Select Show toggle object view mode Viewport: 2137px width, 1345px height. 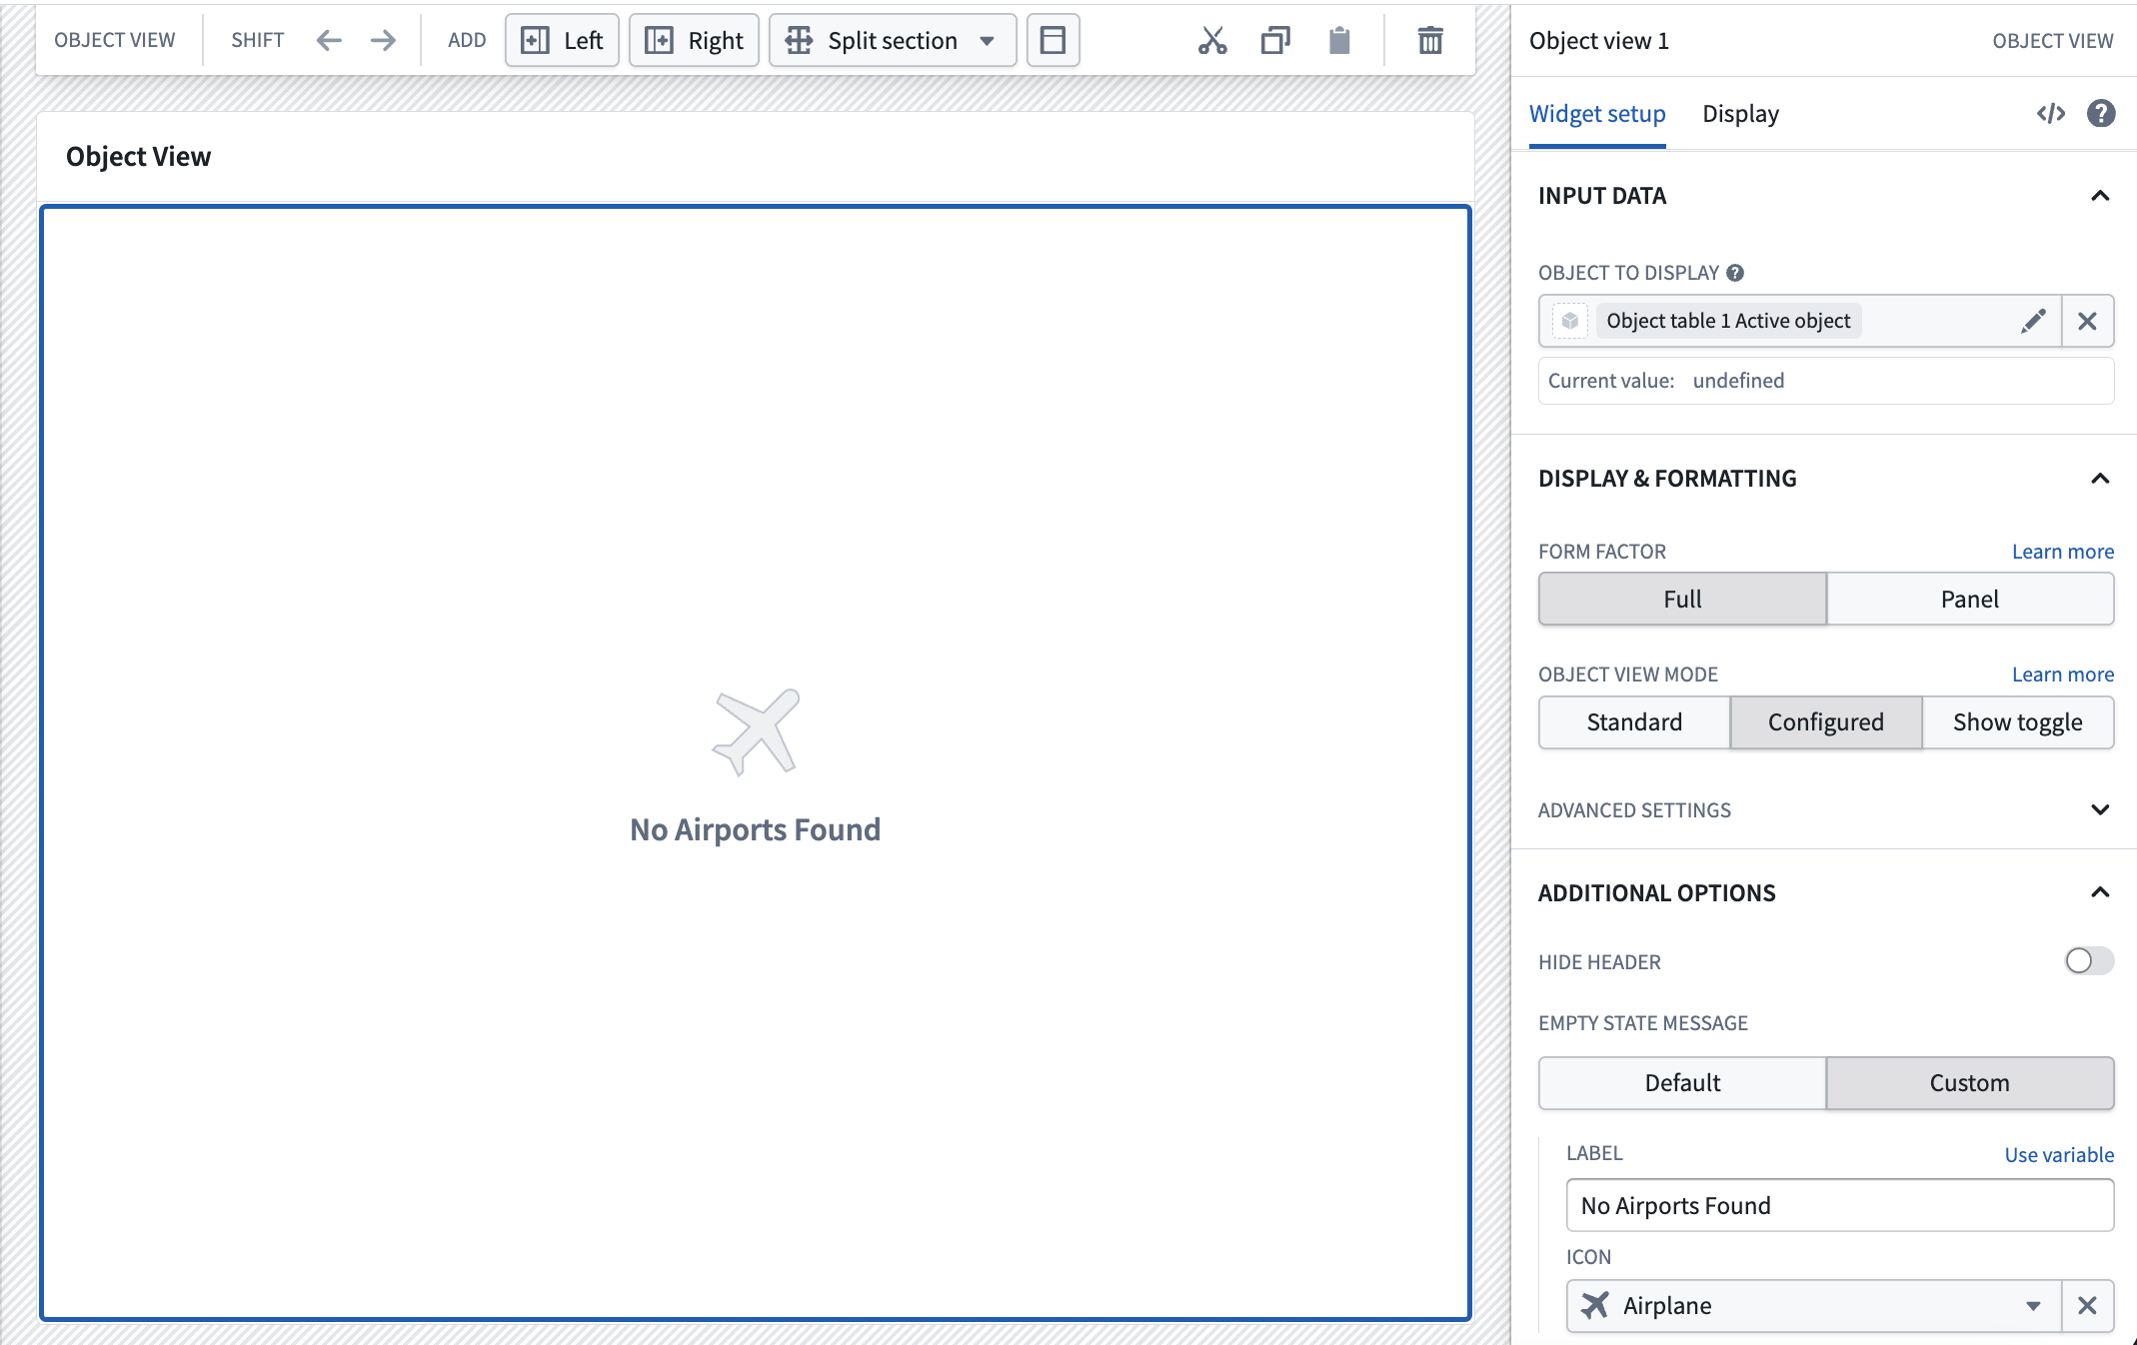2017,721
